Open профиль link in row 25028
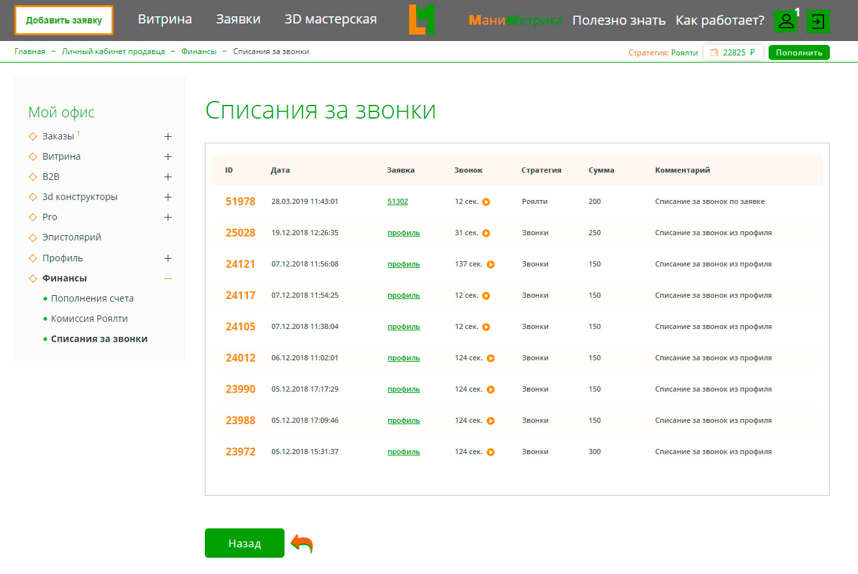 coord(404,233)
